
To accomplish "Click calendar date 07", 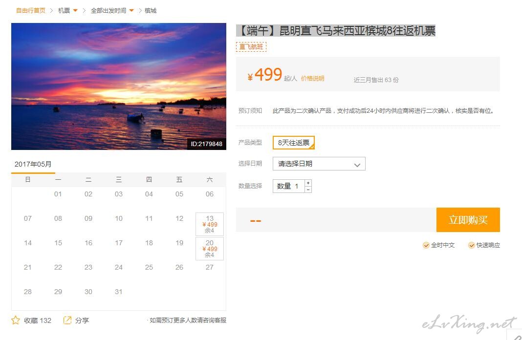I will coord(28,218).
